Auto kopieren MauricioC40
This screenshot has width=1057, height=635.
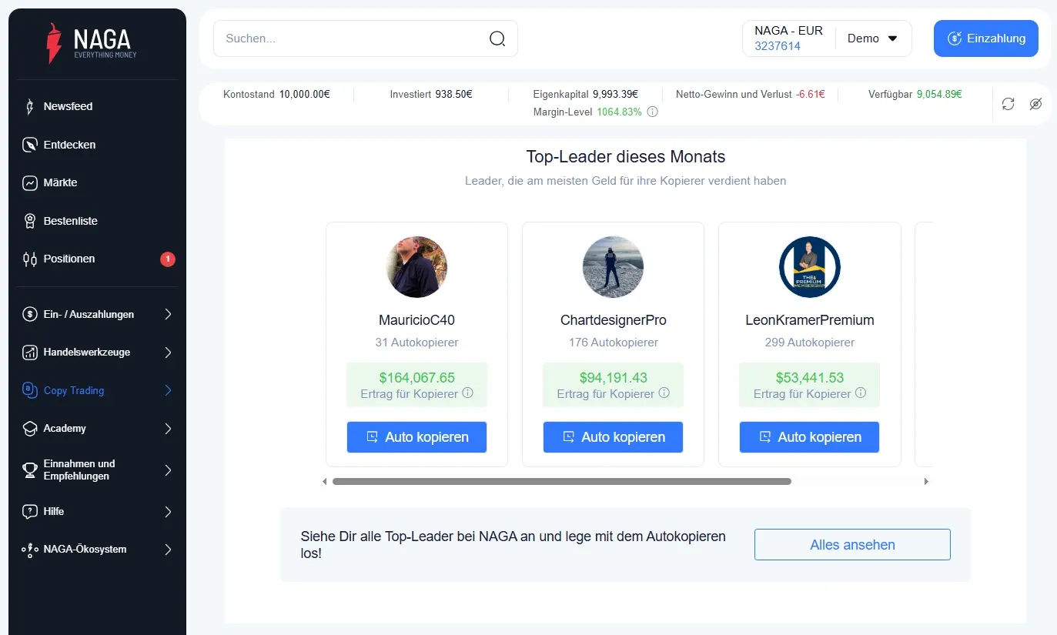pyautogui.click(x=416, y=437)
